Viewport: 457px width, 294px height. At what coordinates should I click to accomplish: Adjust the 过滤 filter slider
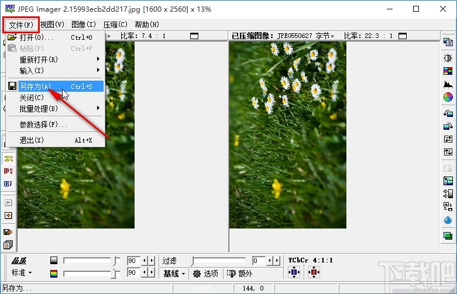218,261
